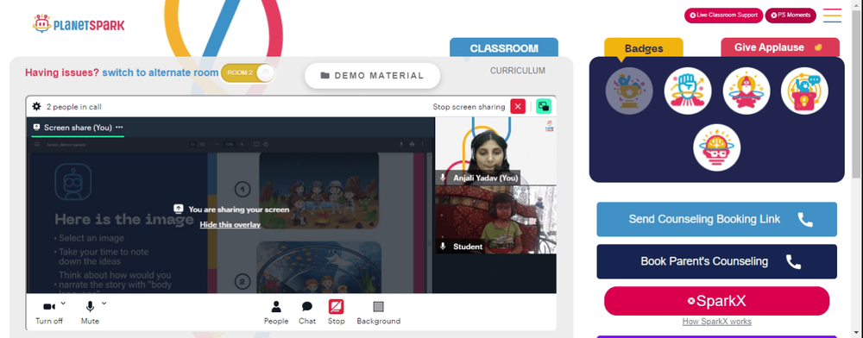
Task: Click Book Parent's Counseling button
Action: point(716,261)
